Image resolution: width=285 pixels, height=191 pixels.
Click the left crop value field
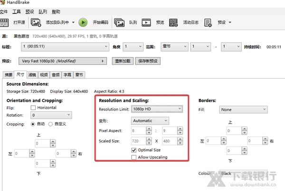pyautogui.click(x=22, y=154)
